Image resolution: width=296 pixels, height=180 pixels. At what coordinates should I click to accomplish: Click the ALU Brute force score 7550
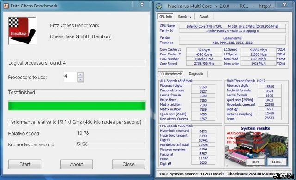tap(203, 100)
